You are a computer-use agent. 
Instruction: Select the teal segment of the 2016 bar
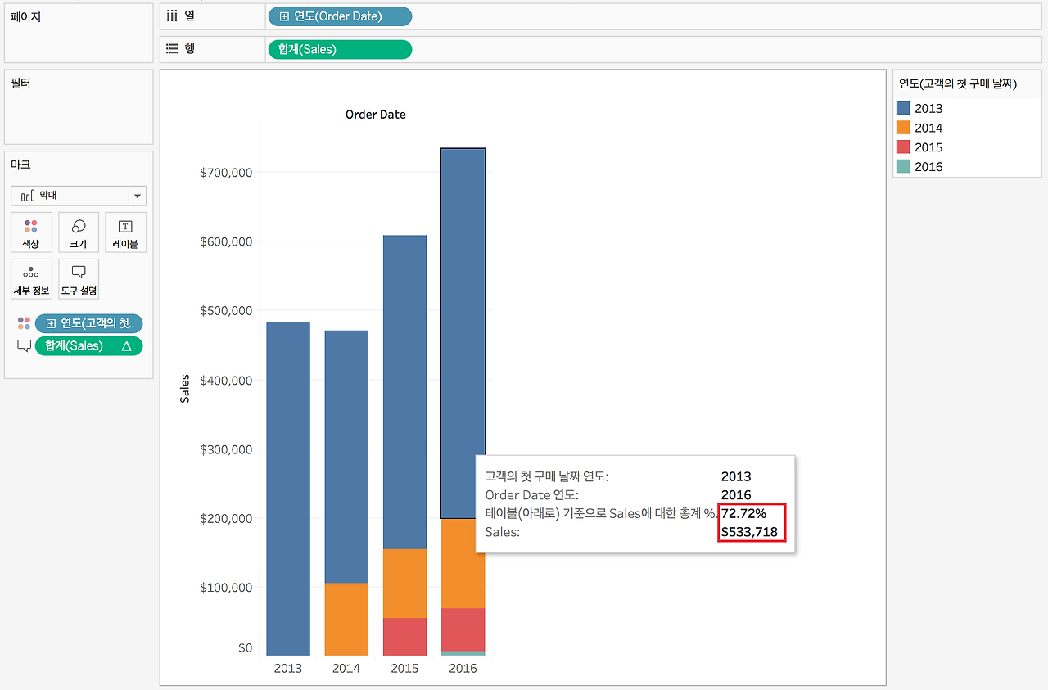tap(463, 653)
